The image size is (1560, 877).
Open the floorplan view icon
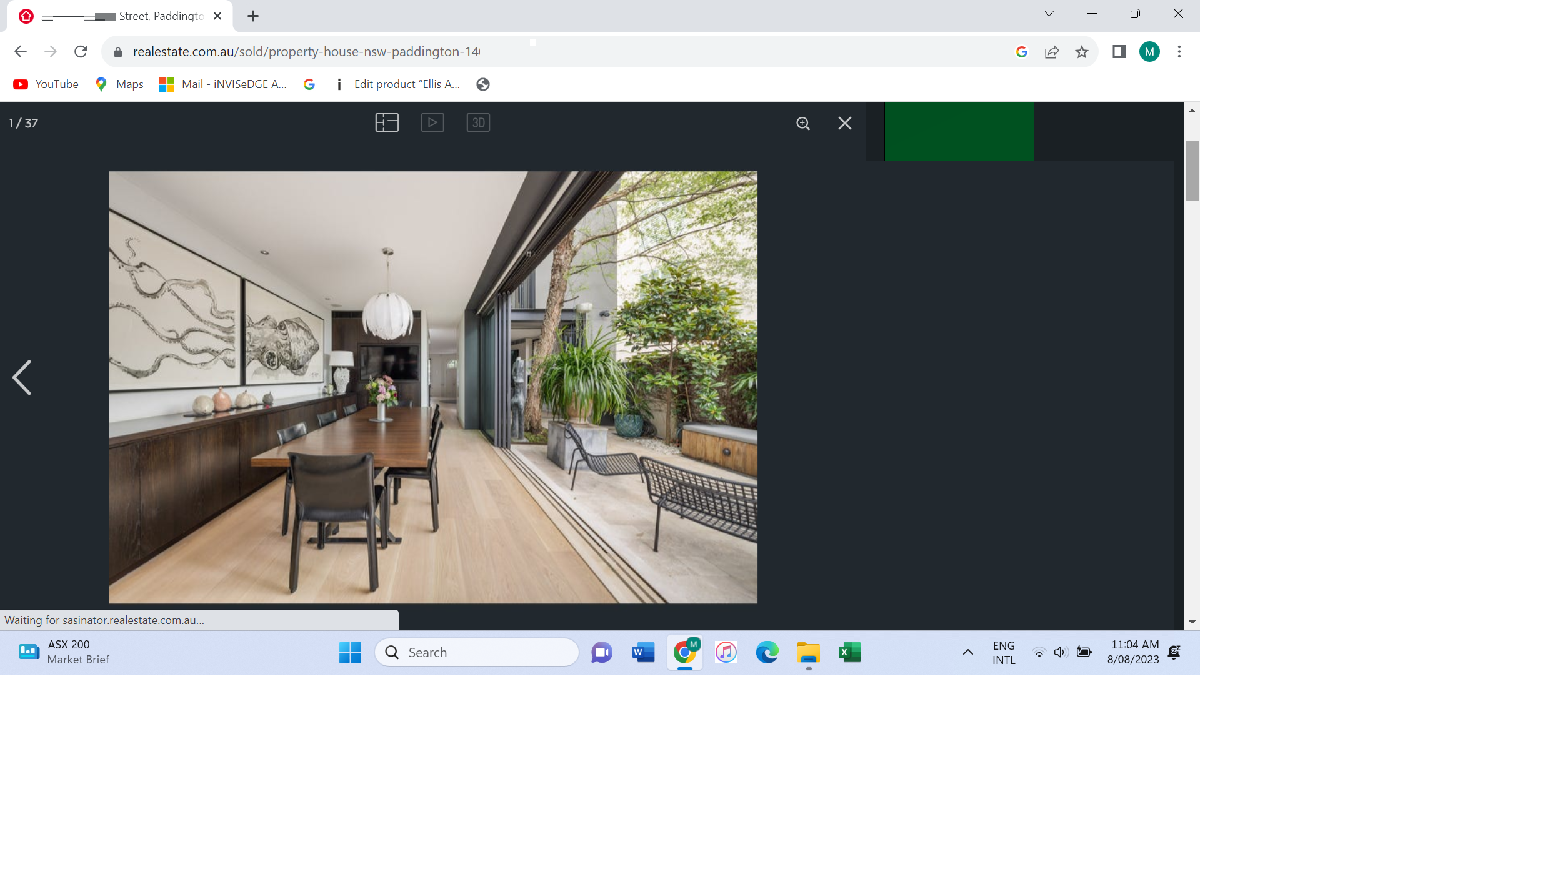tap(387, 122)
